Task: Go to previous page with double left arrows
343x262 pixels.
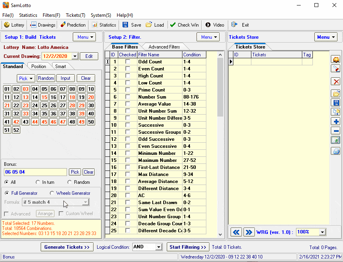Action: click(236, 232)
